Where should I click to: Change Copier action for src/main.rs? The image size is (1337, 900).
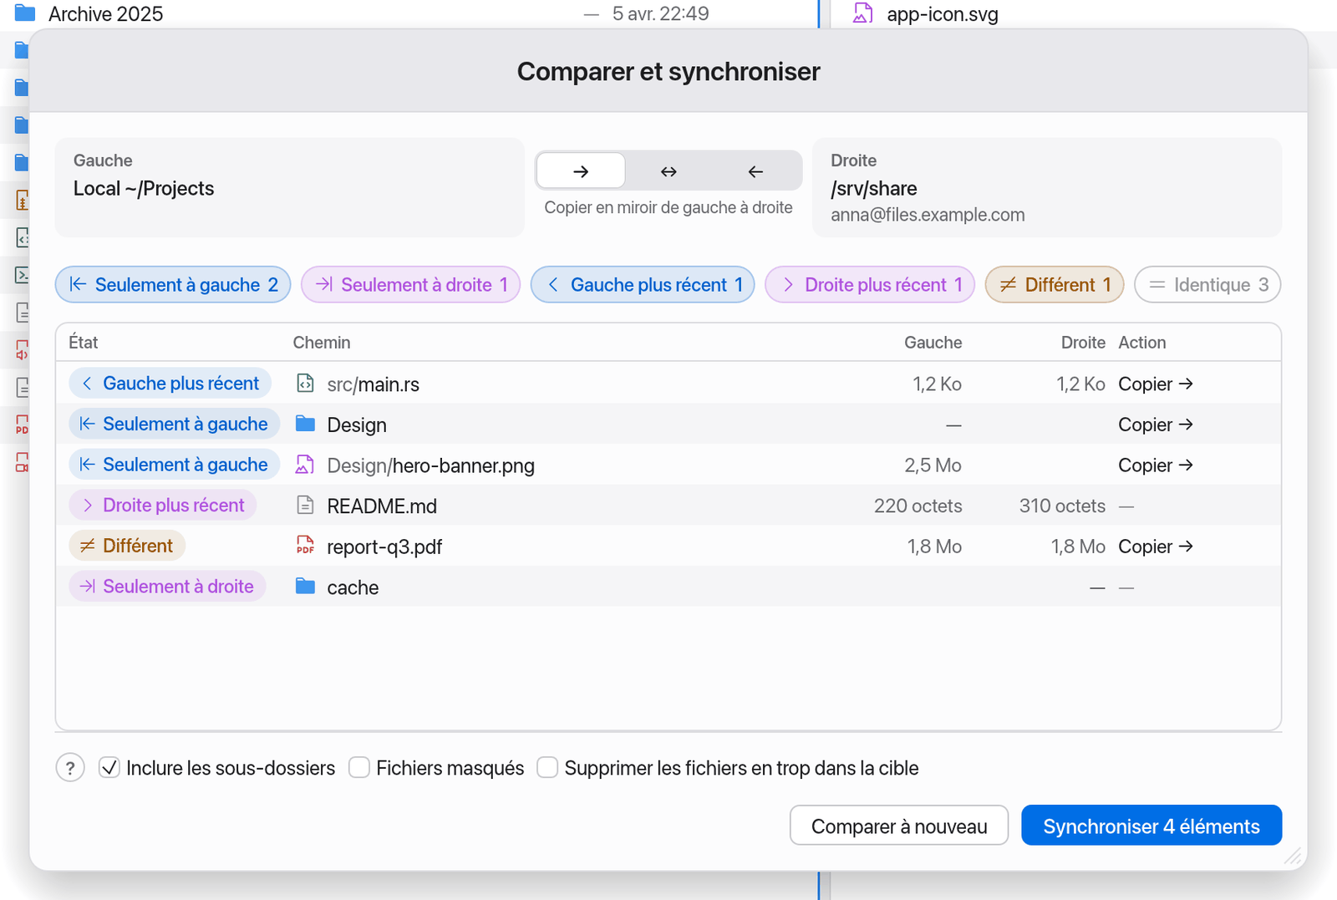tap(1156, 384)
